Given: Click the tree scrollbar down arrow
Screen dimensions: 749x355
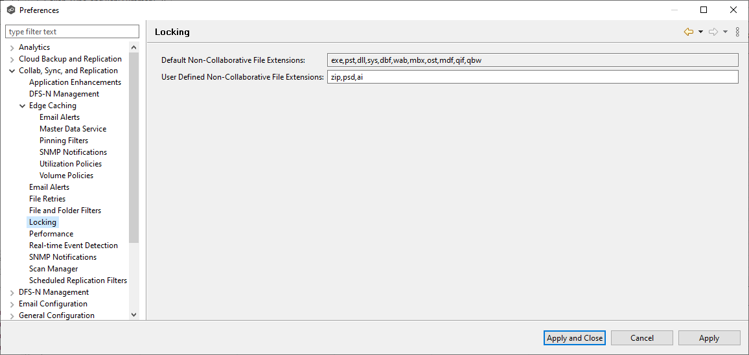Looking at the screenshot, I should (134, 315).
